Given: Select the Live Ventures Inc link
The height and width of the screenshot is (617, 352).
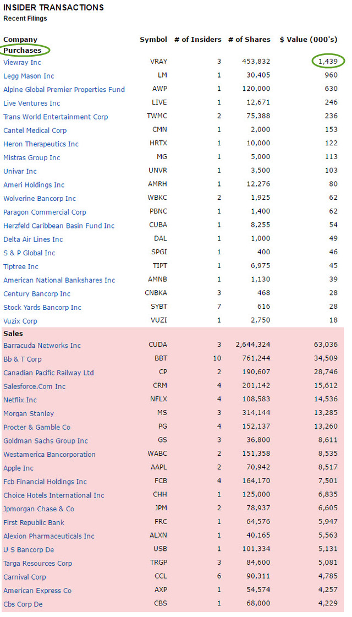Looking at the screenshot, I should pyautogui.click(x=32, y=103).
